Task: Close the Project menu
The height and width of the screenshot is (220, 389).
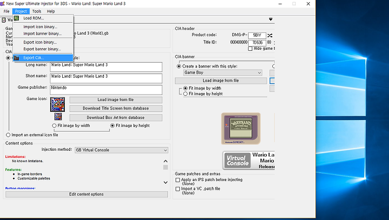Action: click(x=21, y=11)
